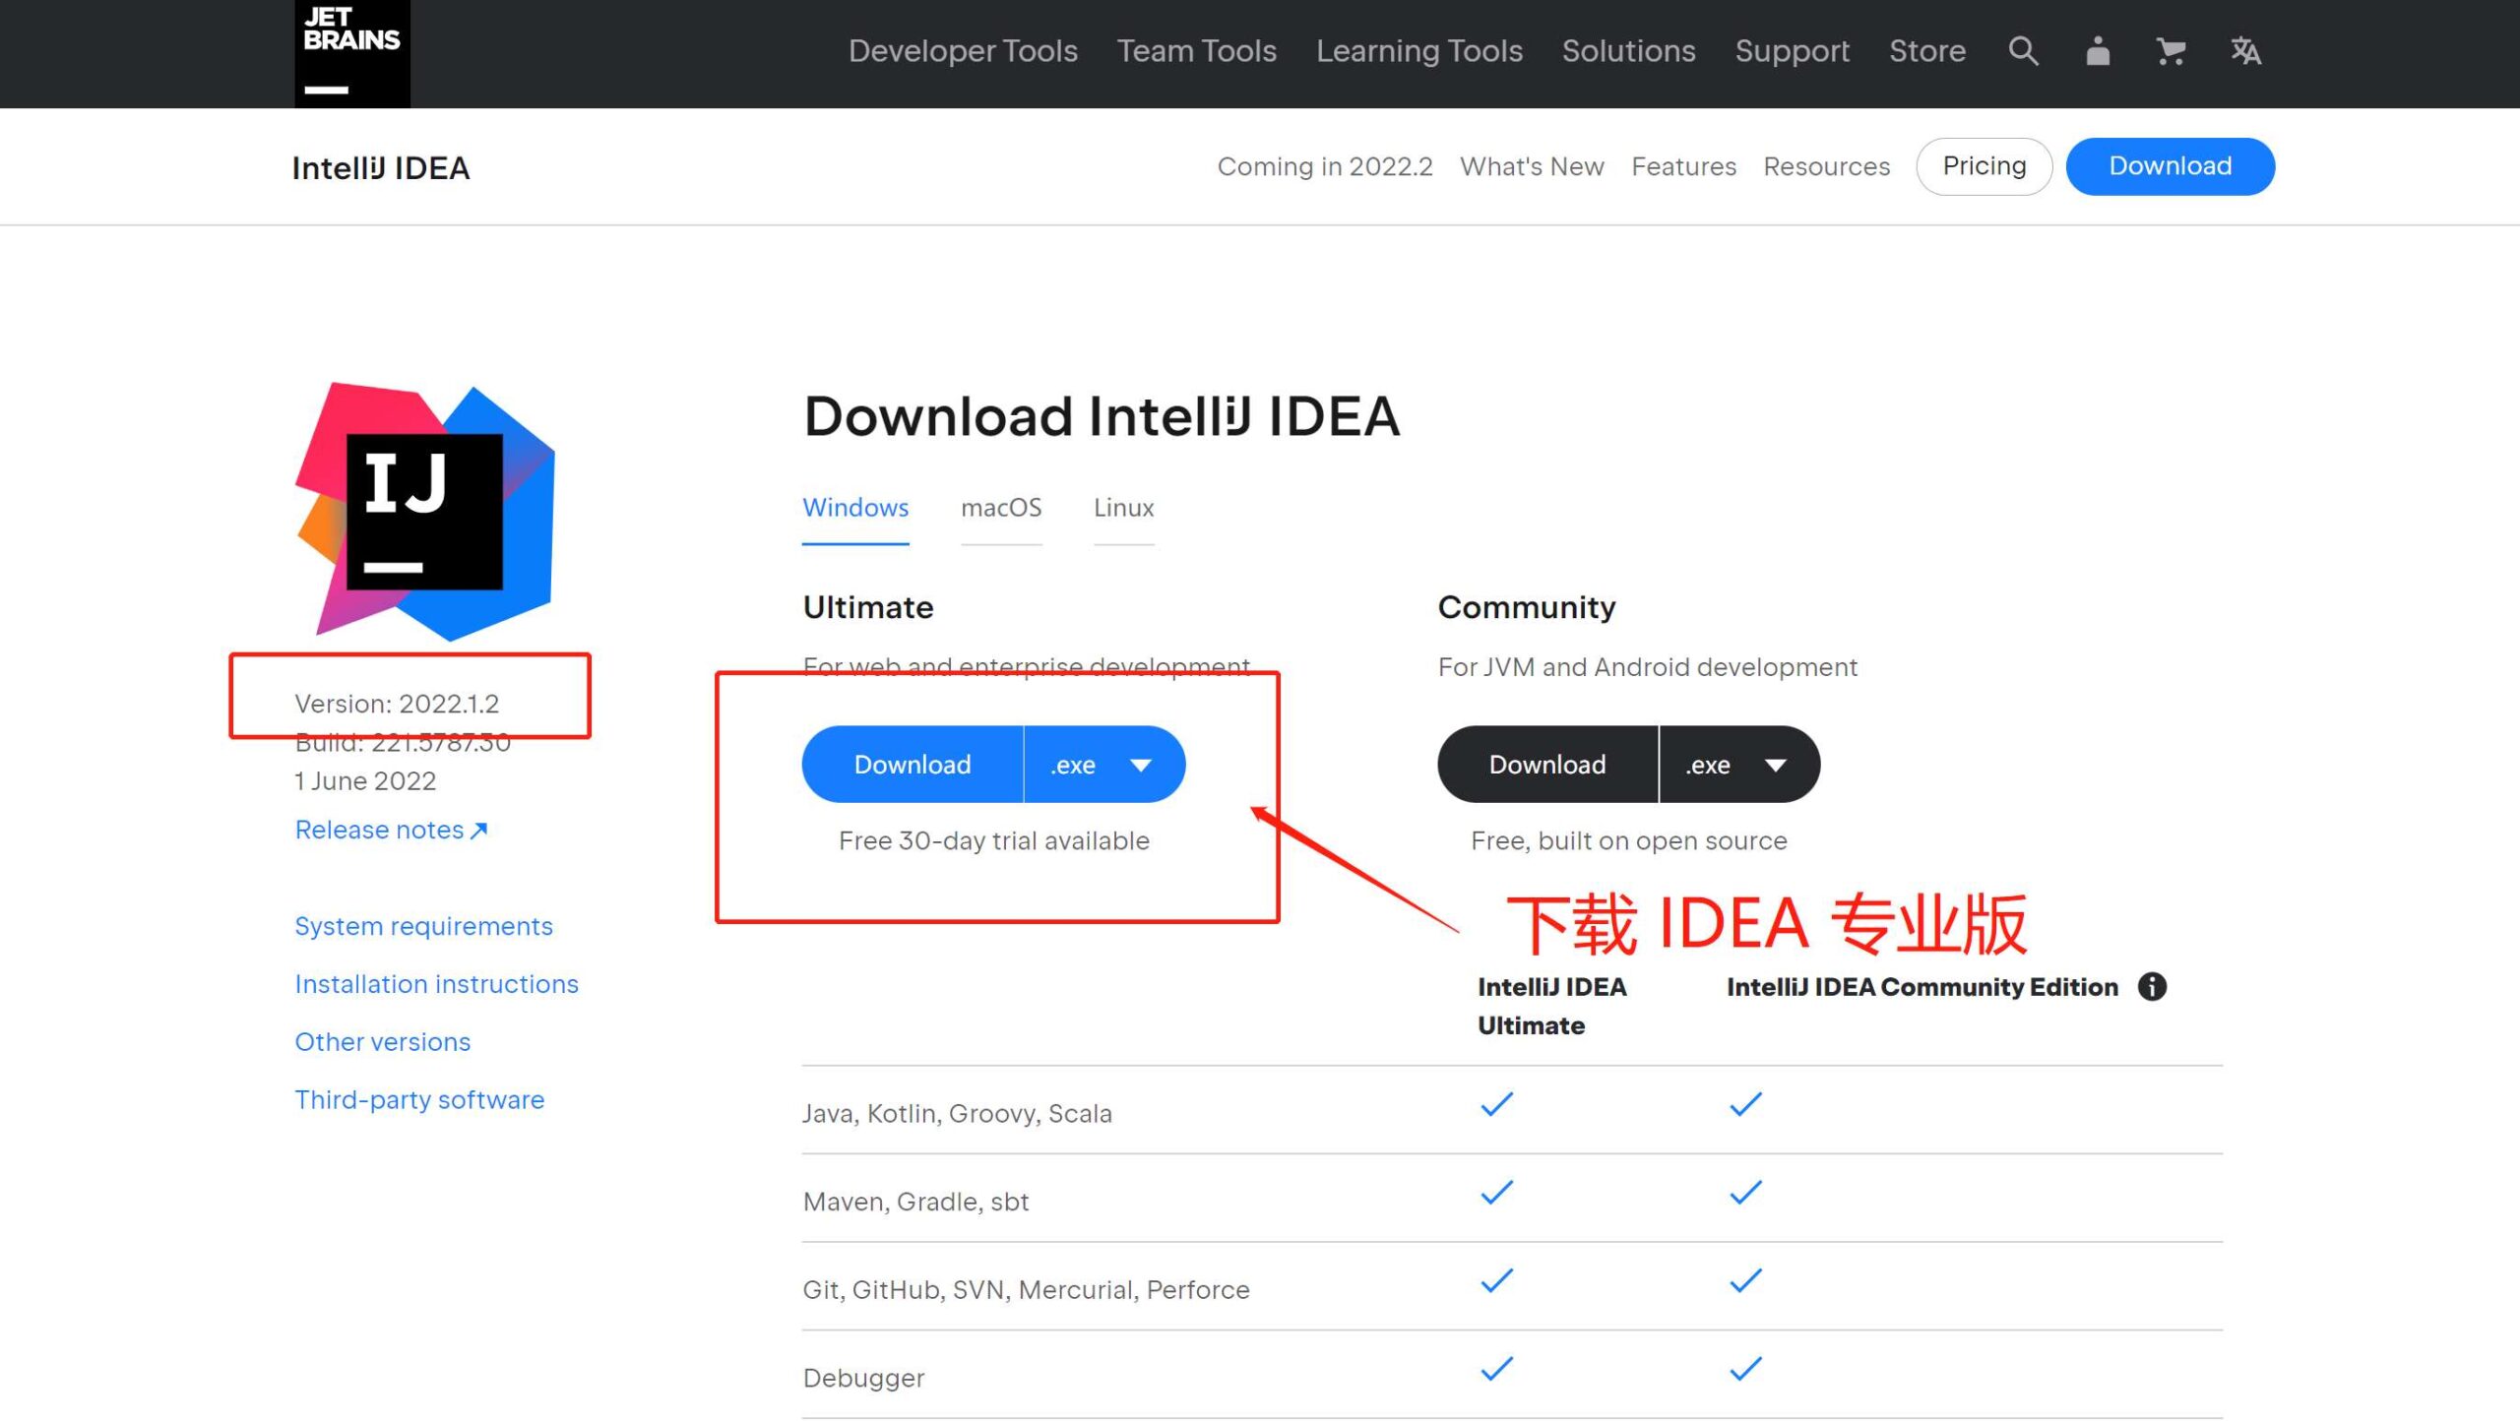Image resolution: width=2520 pixels, height=1421 pixels.
Task: Click the IntelliJ IDEA product title
Action: click(x=380, y=168)
